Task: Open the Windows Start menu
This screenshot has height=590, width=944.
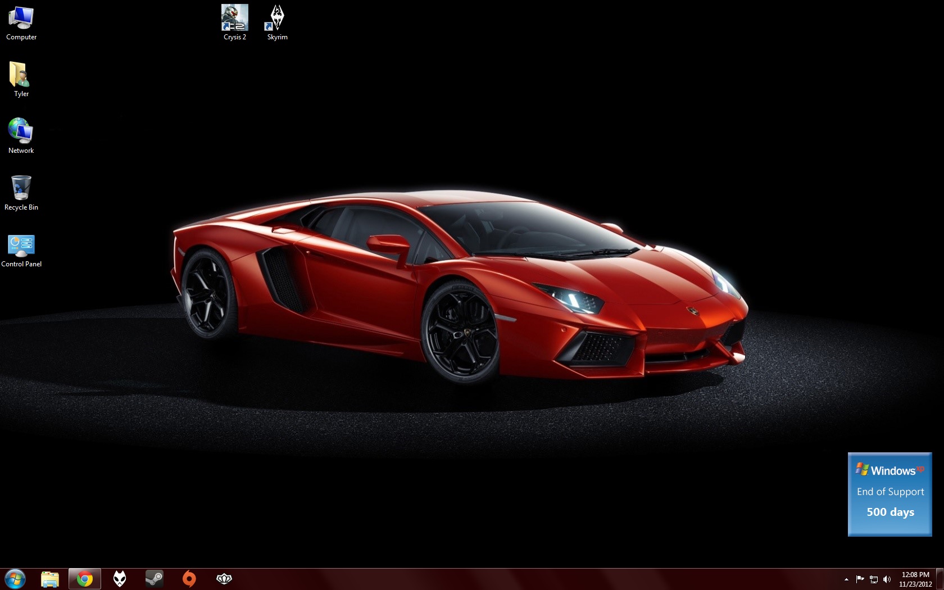Action: (15, 579)
